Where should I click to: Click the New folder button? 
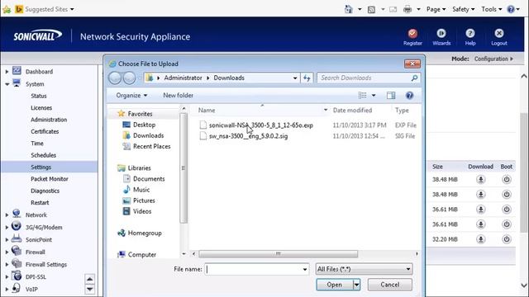point(179,96)
